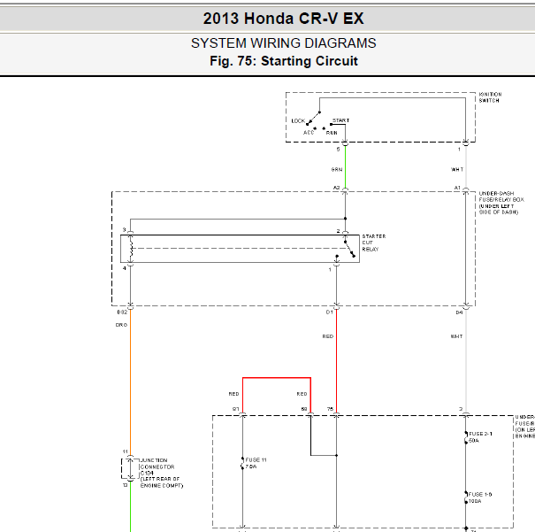Viewport: 535px width, 532px height.
Task: Click the green wire below ignition switch
Action: coord(345,167)
